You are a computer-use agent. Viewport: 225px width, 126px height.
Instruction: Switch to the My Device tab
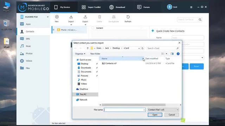[x=64, y=7]
